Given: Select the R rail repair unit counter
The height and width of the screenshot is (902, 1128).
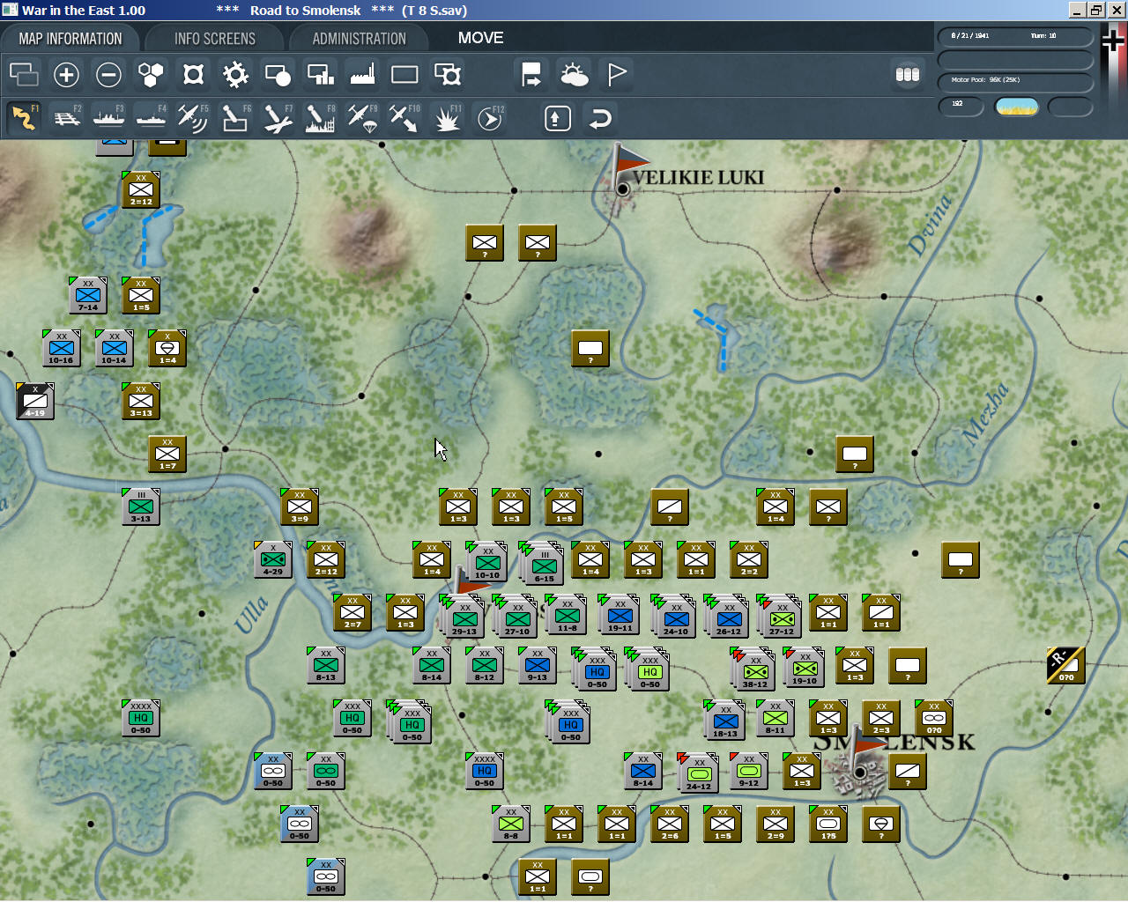Looking at the screenshot, I should [1066, 665].
